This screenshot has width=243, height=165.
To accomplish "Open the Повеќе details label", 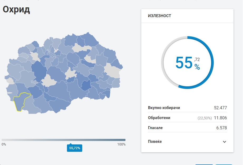I will click(155, 142).
